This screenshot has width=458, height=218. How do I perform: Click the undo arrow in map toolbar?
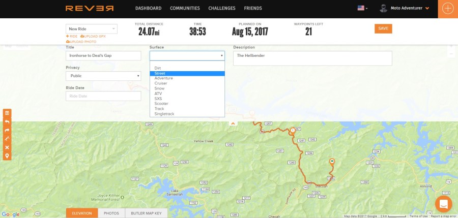pos(7,121)
